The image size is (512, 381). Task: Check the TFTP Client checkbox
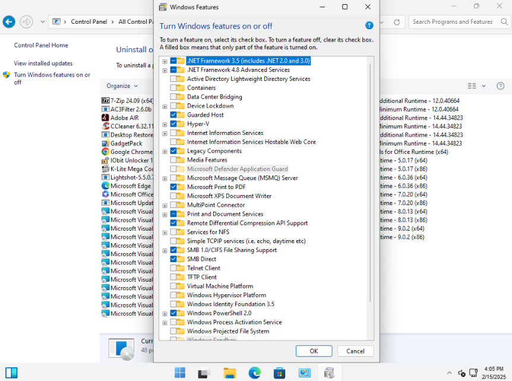tap(173, 277)
